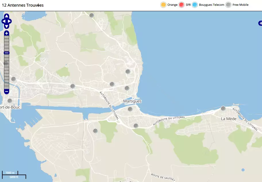Viewport: 262px width, 182px height.
Task: Pan the map down with the arrow
Action: [7, 26]
